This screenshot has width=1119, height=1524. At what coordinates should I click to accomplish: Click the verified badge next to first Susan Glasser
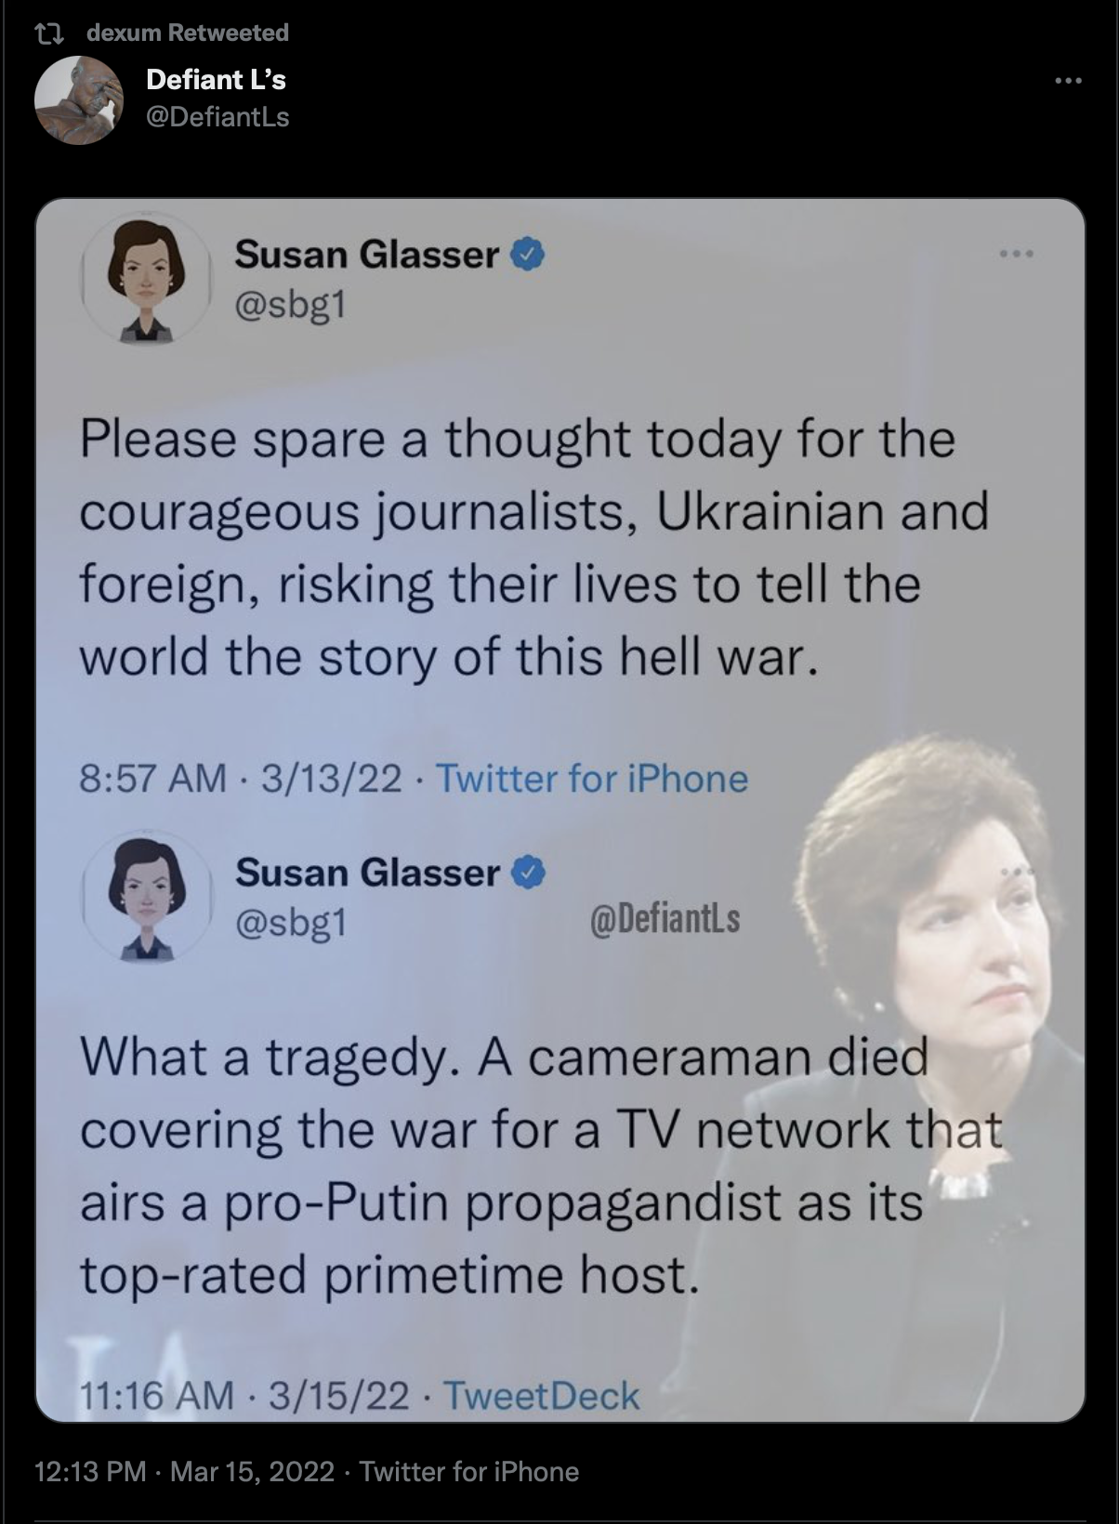coord(527,254)
